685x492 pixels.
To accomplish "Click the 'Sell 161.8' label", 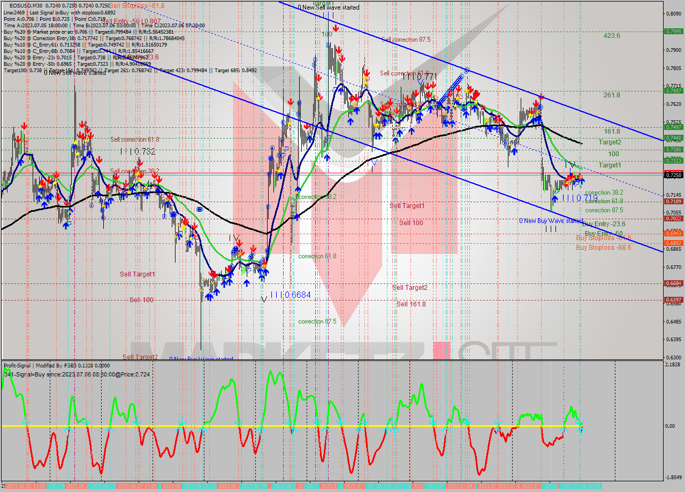I will (x=411, y=304).
